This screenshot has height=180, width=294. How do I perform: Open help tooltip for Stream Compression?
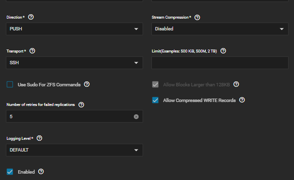point(197,18)
